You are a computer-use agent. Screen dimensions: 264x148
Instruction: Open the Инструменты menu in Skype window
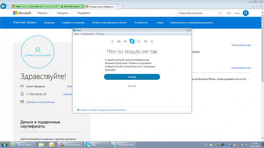(88, 34)
